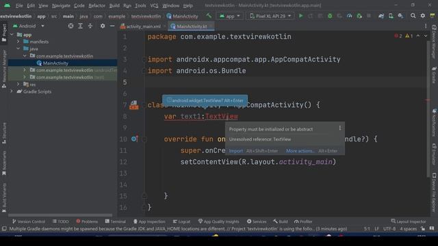Toggle the Structure side panel
438x246 pixels.
(4, 133)
